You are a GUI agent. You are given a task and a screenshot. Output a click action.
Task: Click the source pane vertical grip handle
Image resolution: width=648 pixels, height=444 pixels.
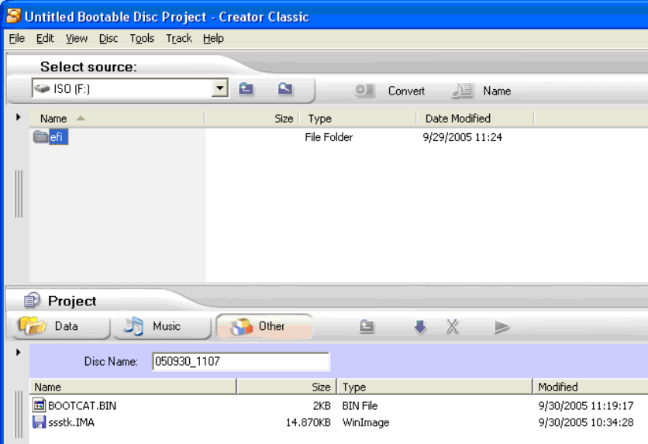coord(18,194)
